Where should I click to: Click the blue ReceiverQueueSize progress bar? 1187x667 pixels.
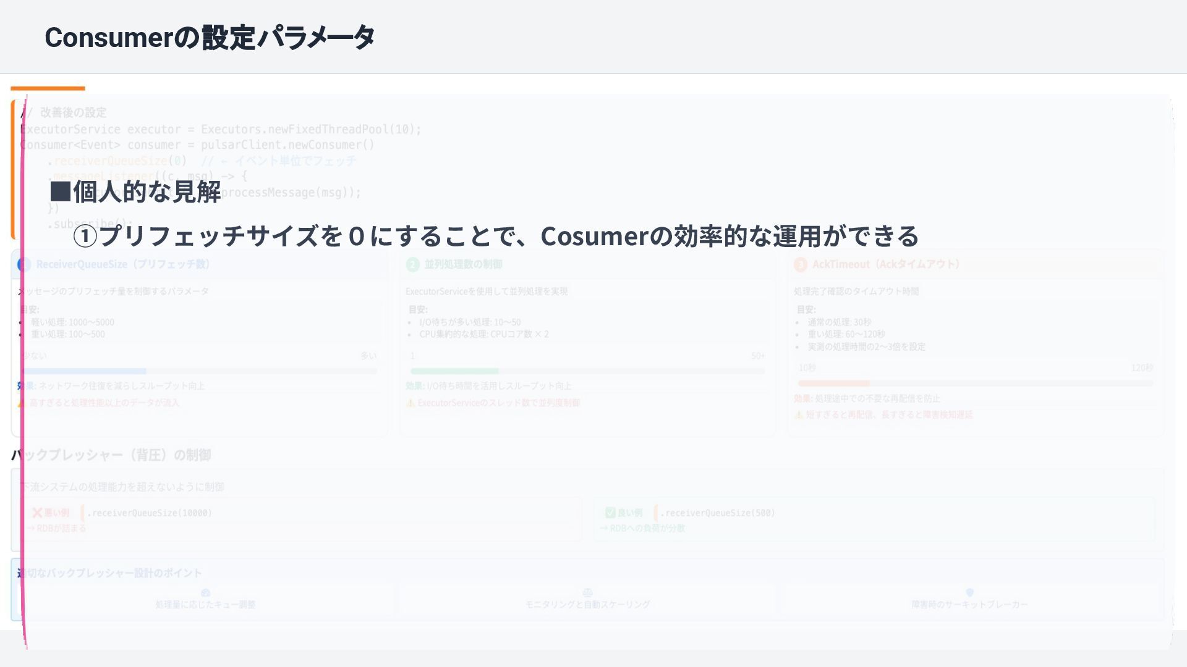(x=84, y=371)
